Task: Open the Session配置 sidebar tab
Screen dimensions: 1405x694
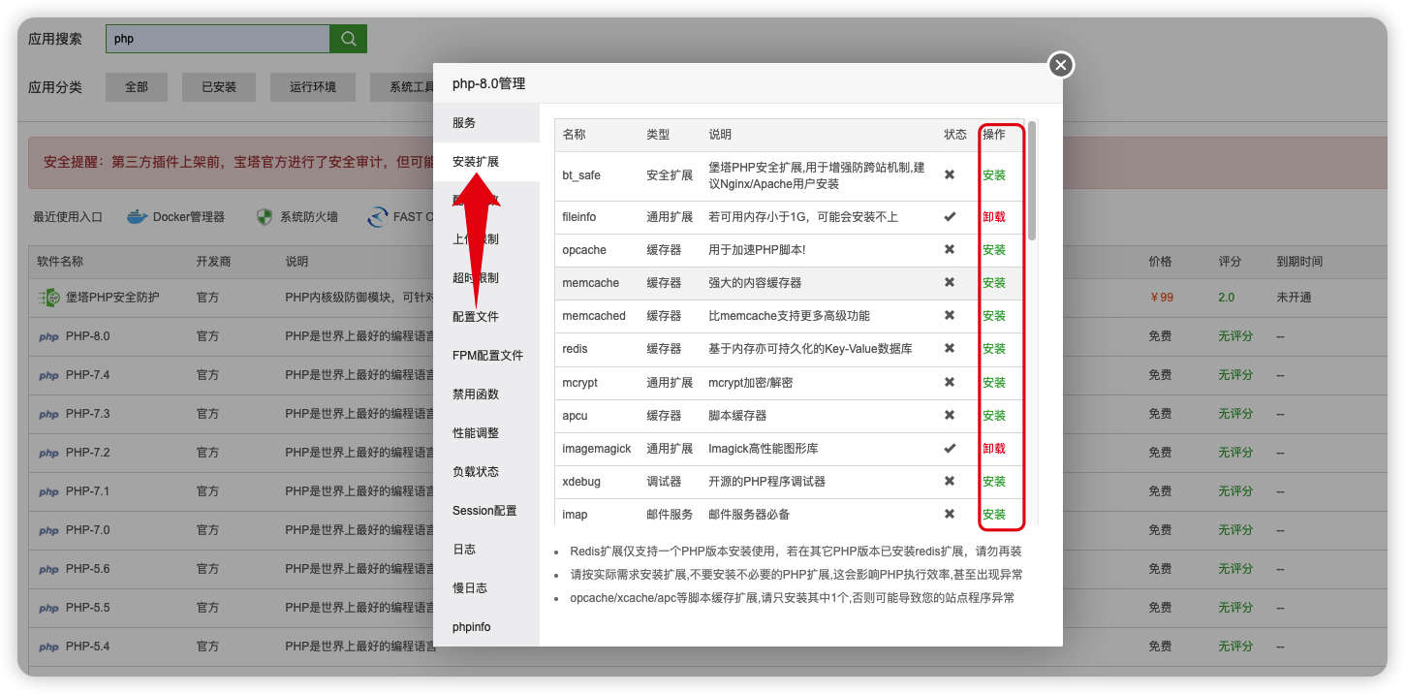Action: (x=486, y=511)
